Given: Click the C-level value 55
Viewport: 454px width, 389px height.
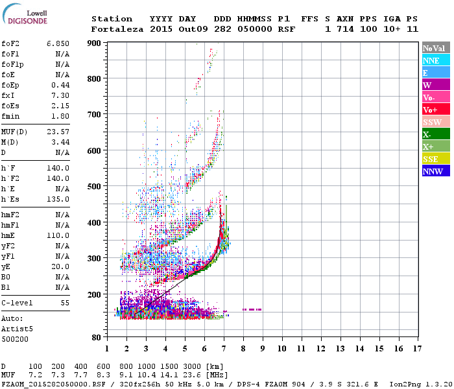Looking at the screenshot, I should click(65, 303).
